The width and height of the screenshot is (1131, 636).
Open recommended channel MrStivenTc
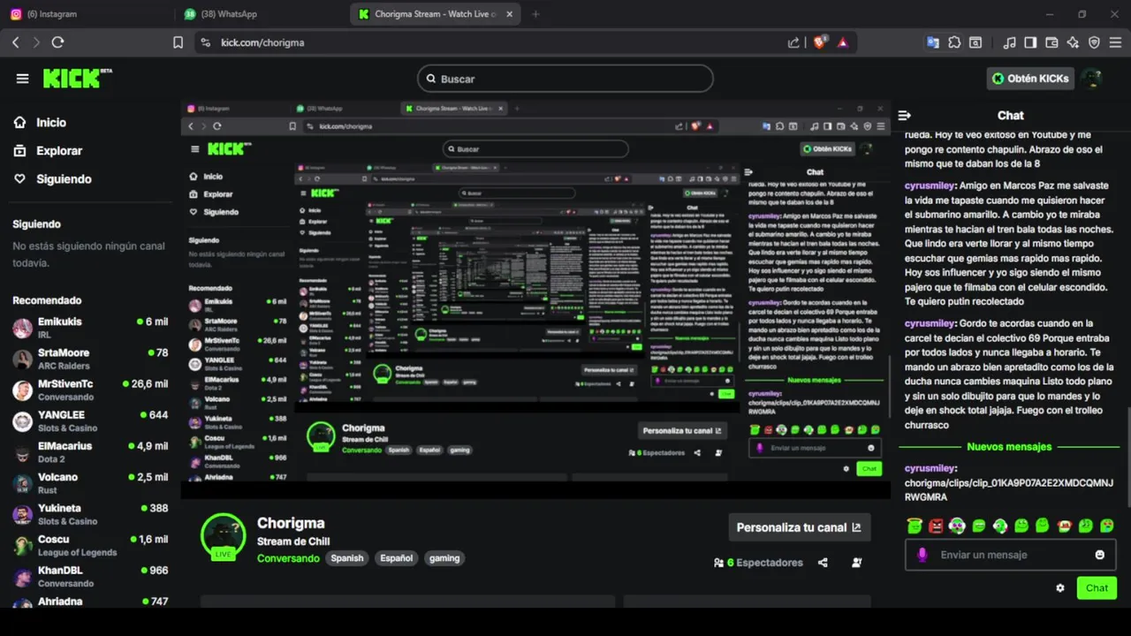(90, 390)
